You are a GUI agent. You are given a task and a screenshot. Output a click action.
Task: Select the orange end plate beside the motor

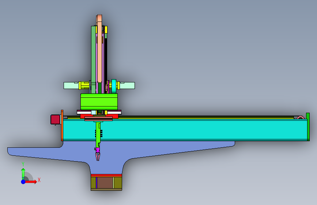(62, 125)
